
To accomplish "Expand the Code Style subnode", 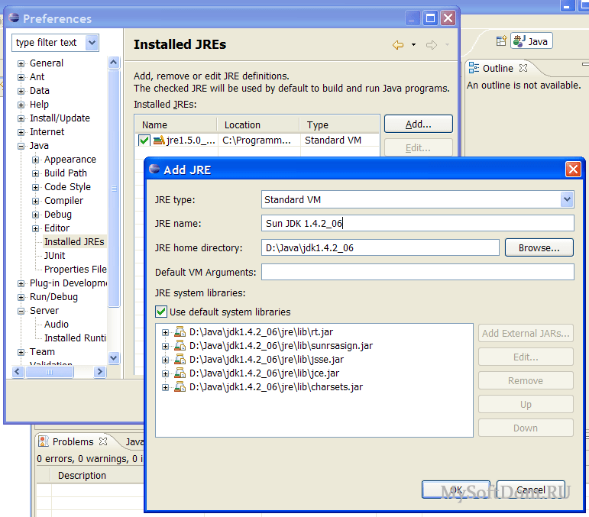I will [35, 187].
